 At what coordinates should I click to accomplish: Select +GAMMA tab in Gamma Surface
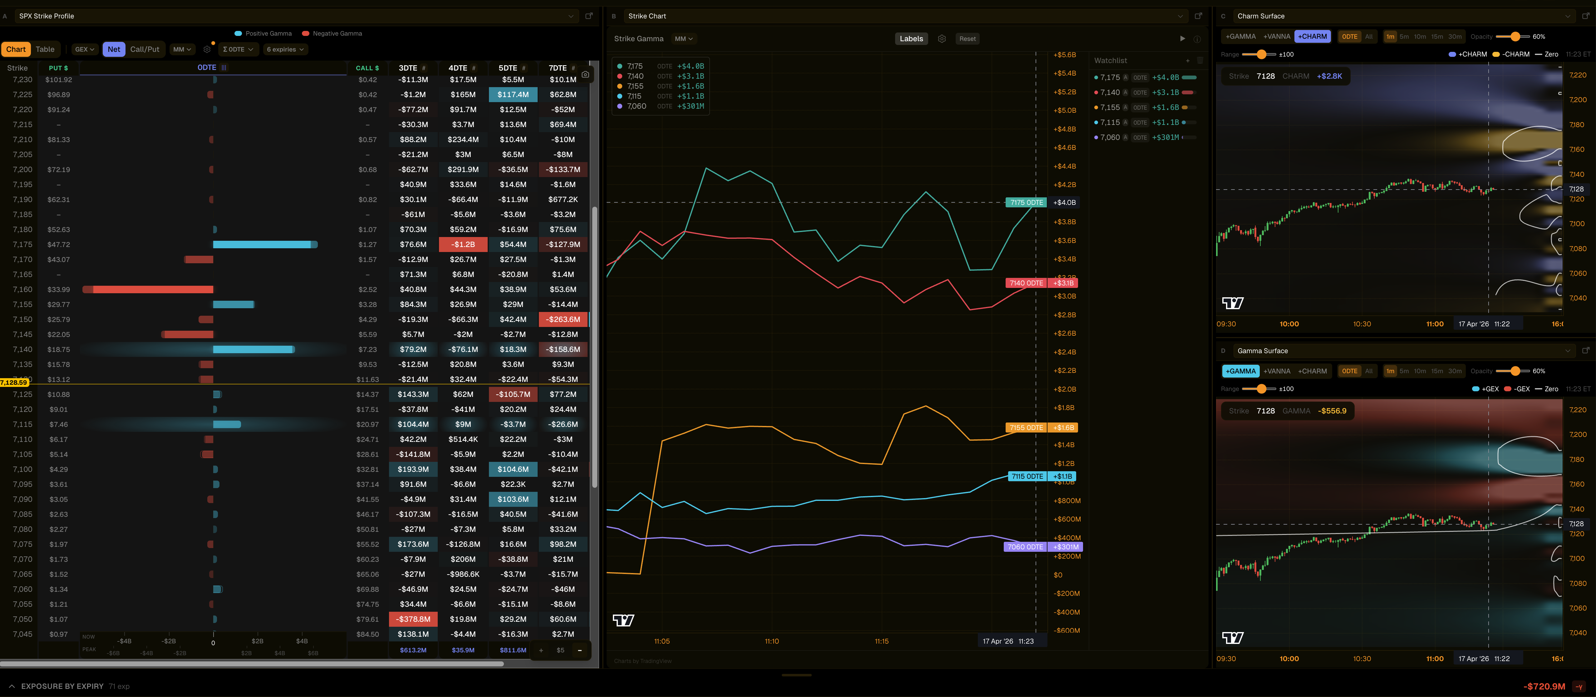[x=1240, y=371]
